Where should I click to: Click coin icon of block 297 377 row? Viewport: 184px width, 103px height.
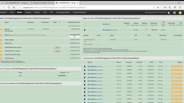click(85, 78)
